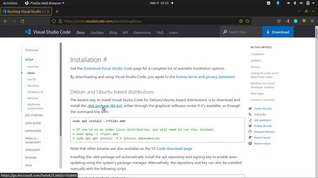Open the sidebar top-level Overview item
The height and width of the screenshot is (178, 318).
click(32, 50)
